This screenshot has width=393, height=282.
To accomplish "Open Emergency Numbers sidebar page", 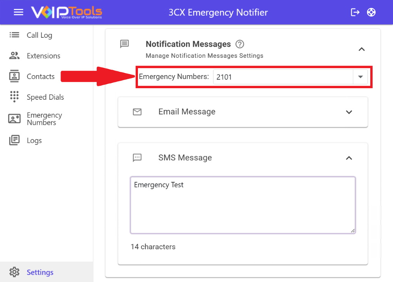I will [x=44, y=119].
